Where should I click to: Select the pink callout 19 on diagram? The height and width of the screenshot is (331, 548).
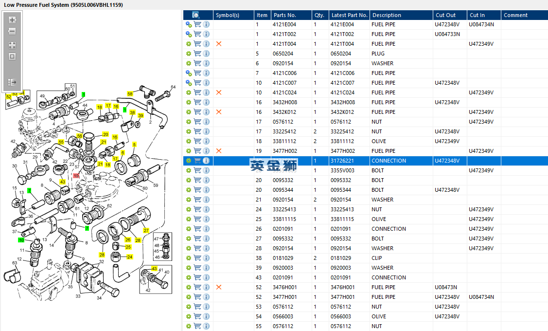76,176
